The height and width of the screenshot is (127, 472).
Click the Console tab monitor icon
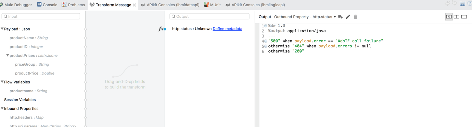point(39,4)
